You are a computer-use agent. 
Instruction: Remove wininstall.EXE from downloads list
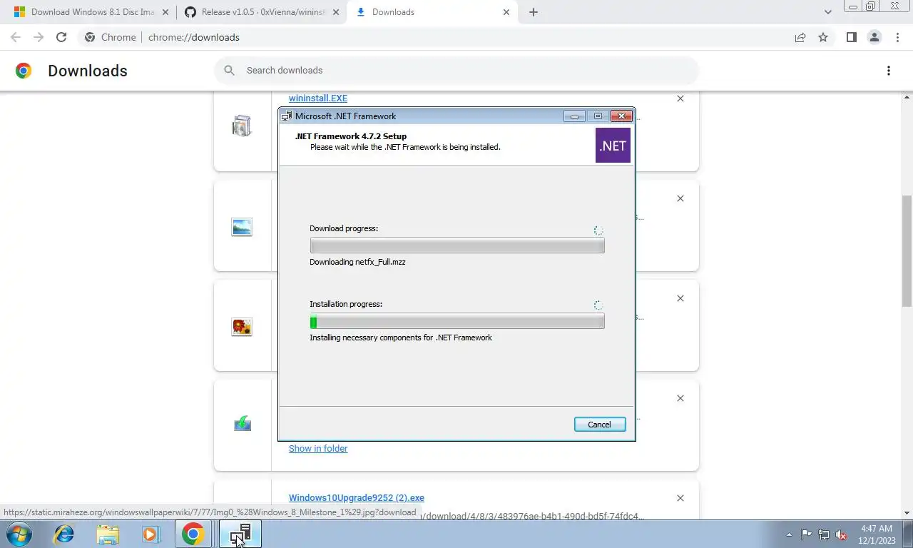[680, 98]
